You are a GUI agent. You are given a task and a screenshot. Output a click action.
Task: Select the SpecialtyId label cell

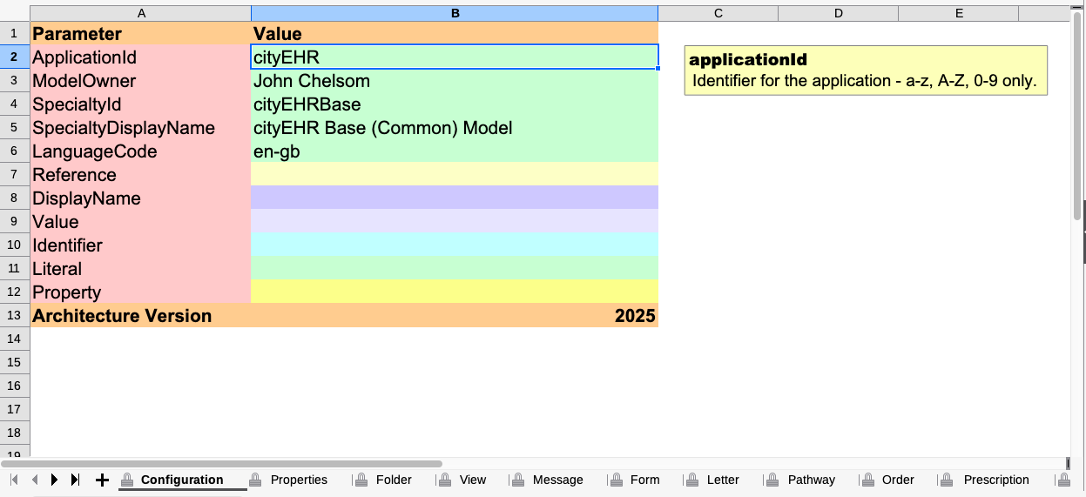[141, 104]
